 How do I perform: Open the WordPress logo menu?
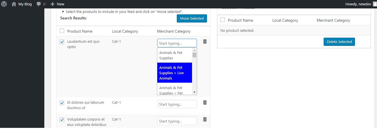click(4, 4)
